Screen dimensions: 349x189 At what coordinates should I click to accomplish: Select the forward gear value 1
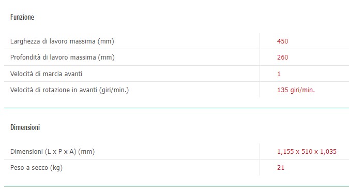pos(279,74)
